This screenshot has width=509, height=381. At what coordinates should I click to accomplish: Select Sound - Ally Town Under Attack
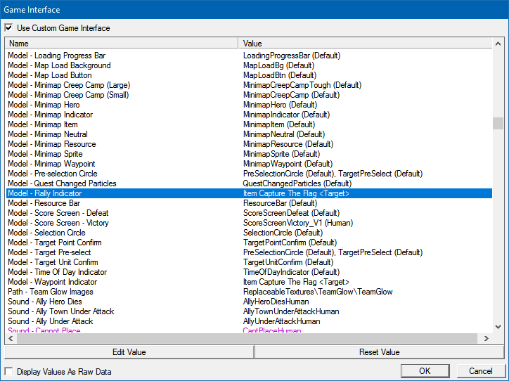[249, 311]
